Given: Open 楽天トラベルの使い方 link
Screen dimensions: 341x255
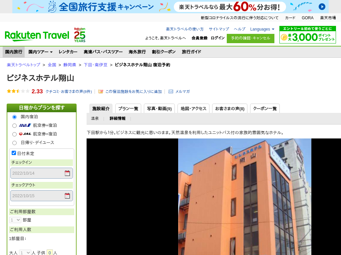Looking at the screenshot, I should pos(184,29).
